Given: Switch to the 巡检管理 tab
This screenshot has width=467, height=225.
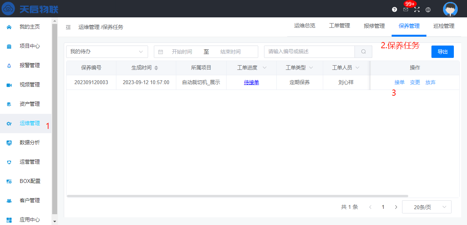Looking at the screenshot, I should click(x=444, y=26).
